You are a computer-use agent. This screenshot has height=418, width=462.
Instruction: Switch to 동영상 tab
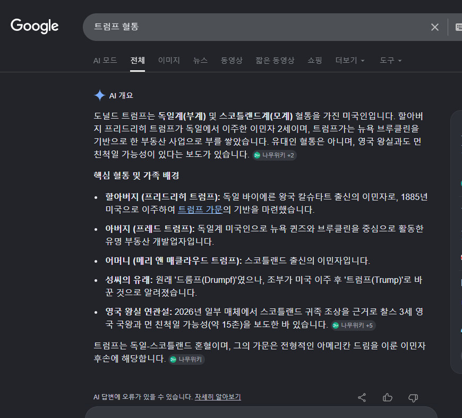coord(232,61)
